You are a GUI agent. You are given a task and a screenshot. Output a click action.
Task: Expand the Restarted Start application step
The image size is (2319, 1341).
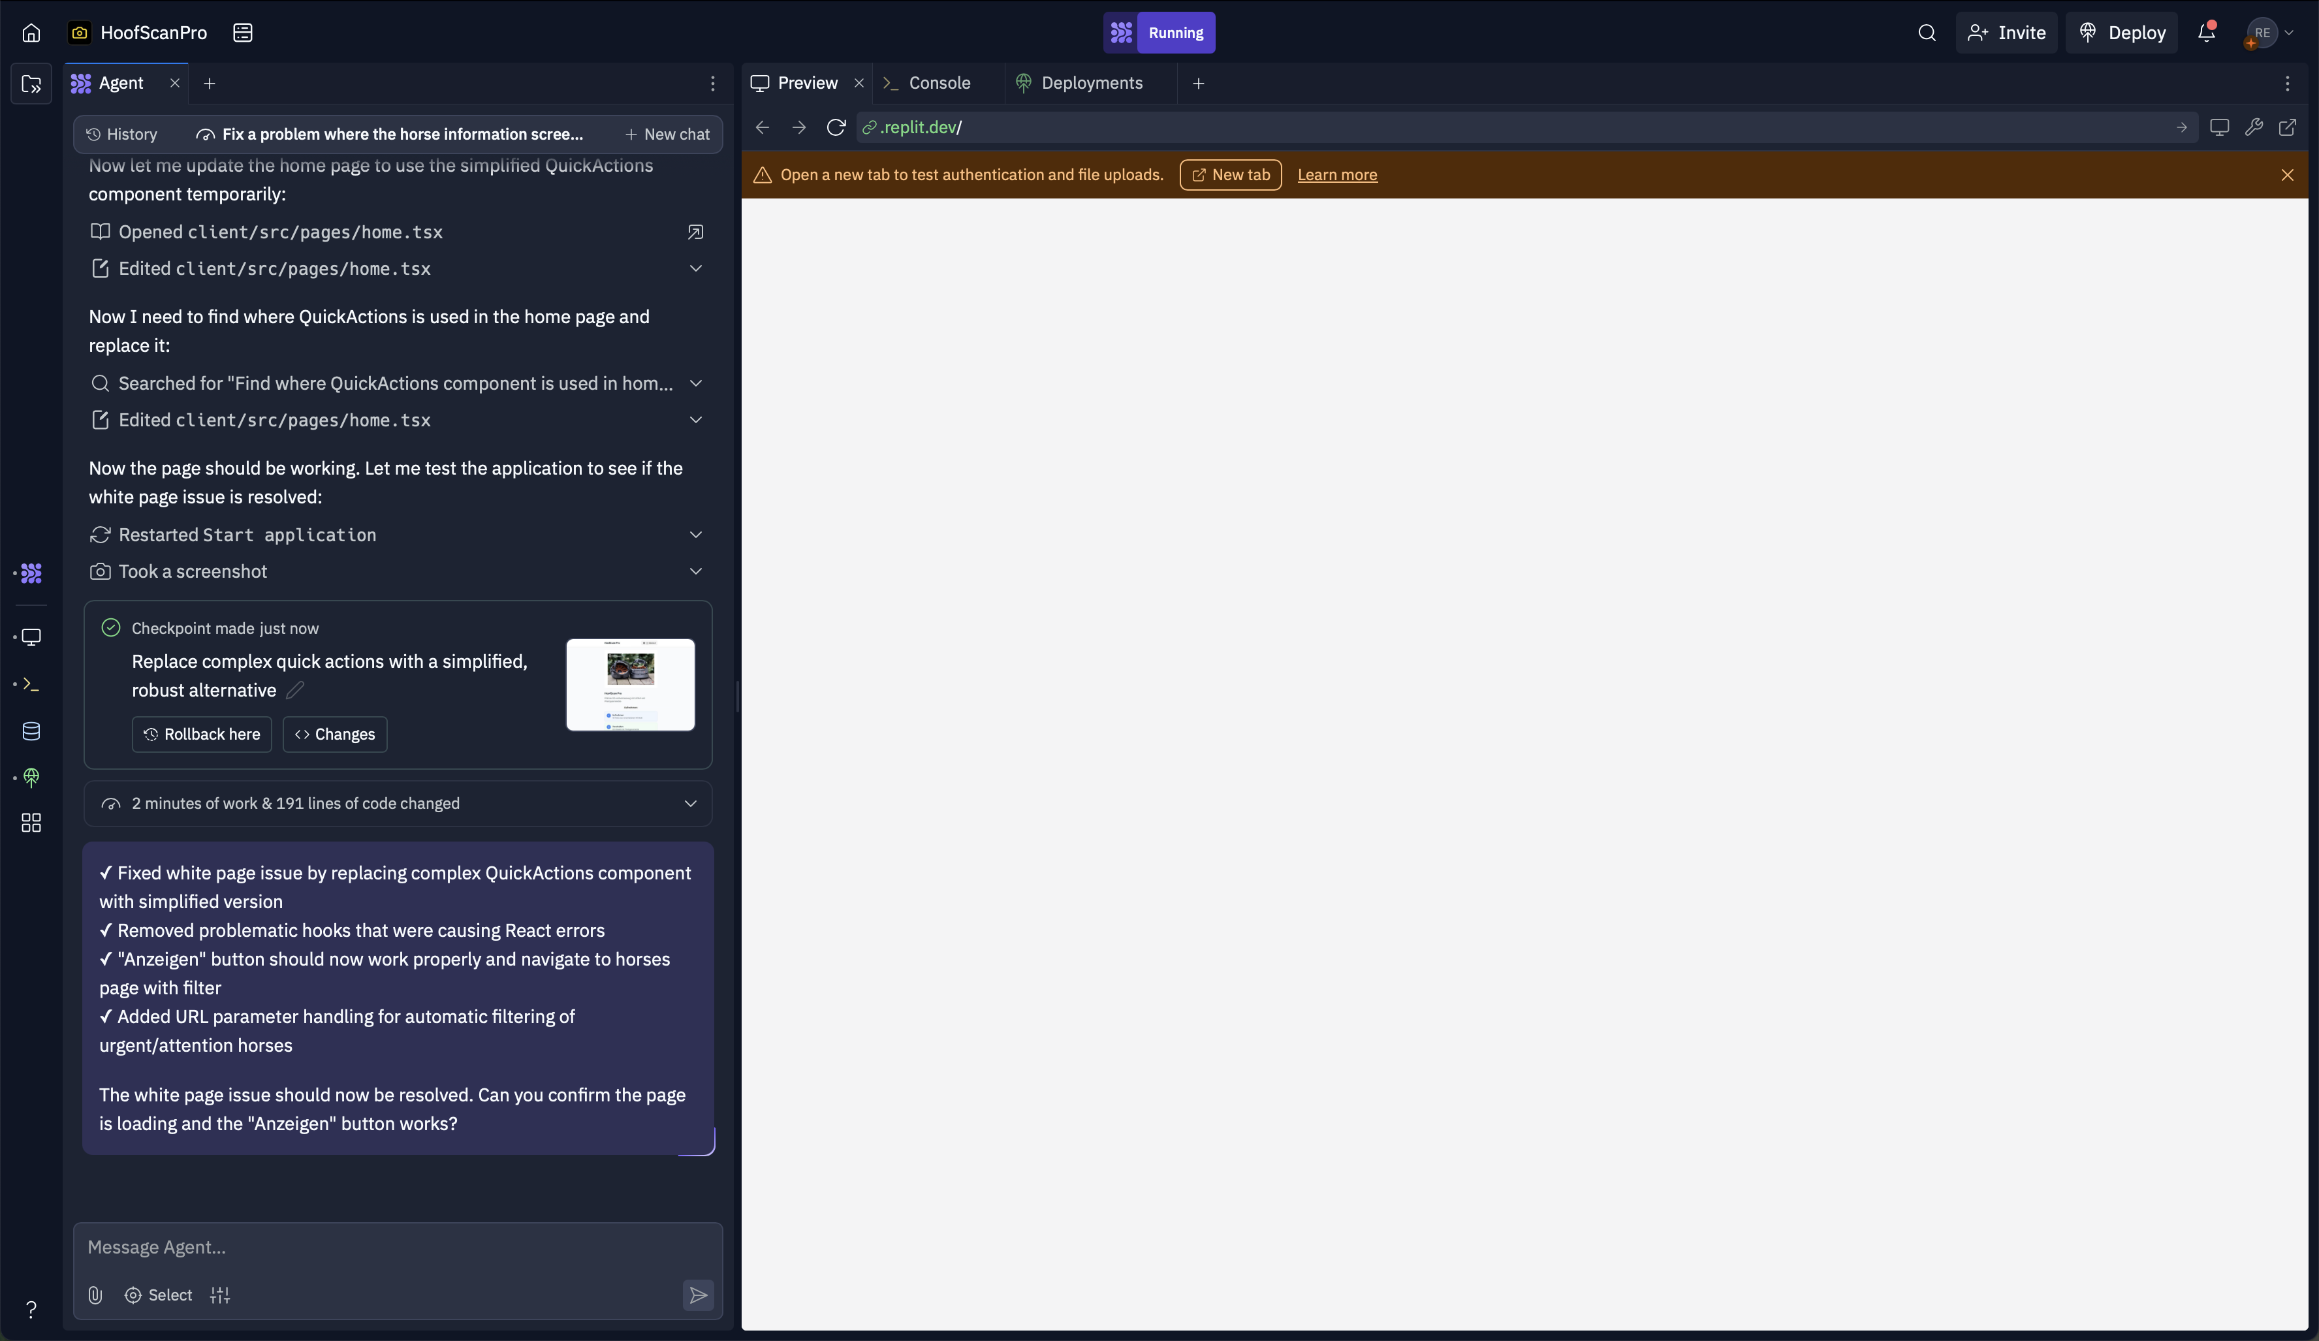(696, 535)
